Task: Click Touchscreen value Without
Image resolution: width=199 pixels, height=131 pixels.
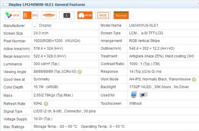Action: click(135, 103)
